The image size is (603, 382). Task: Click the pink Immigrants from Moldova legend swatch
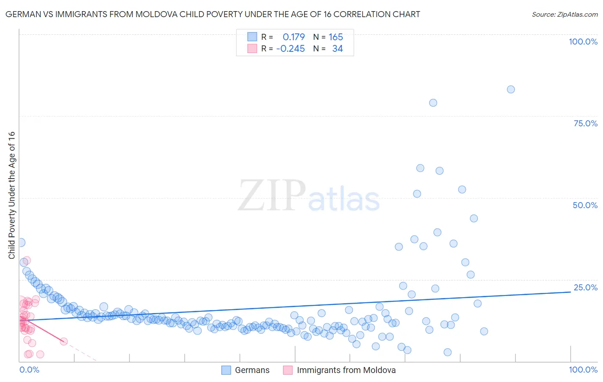[288, 370]
